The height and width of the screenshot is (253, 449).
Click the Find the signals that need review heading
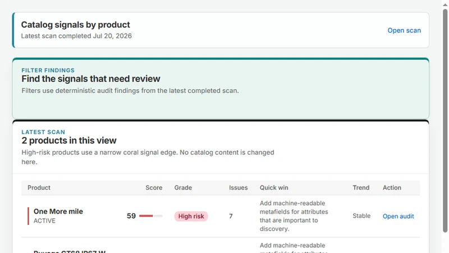(91, 79)
